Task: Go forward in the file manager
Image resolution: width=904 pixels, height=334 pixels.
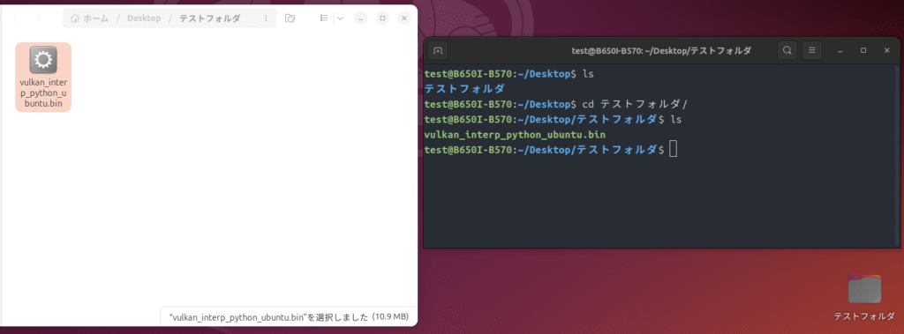Action: coord(39,18)
